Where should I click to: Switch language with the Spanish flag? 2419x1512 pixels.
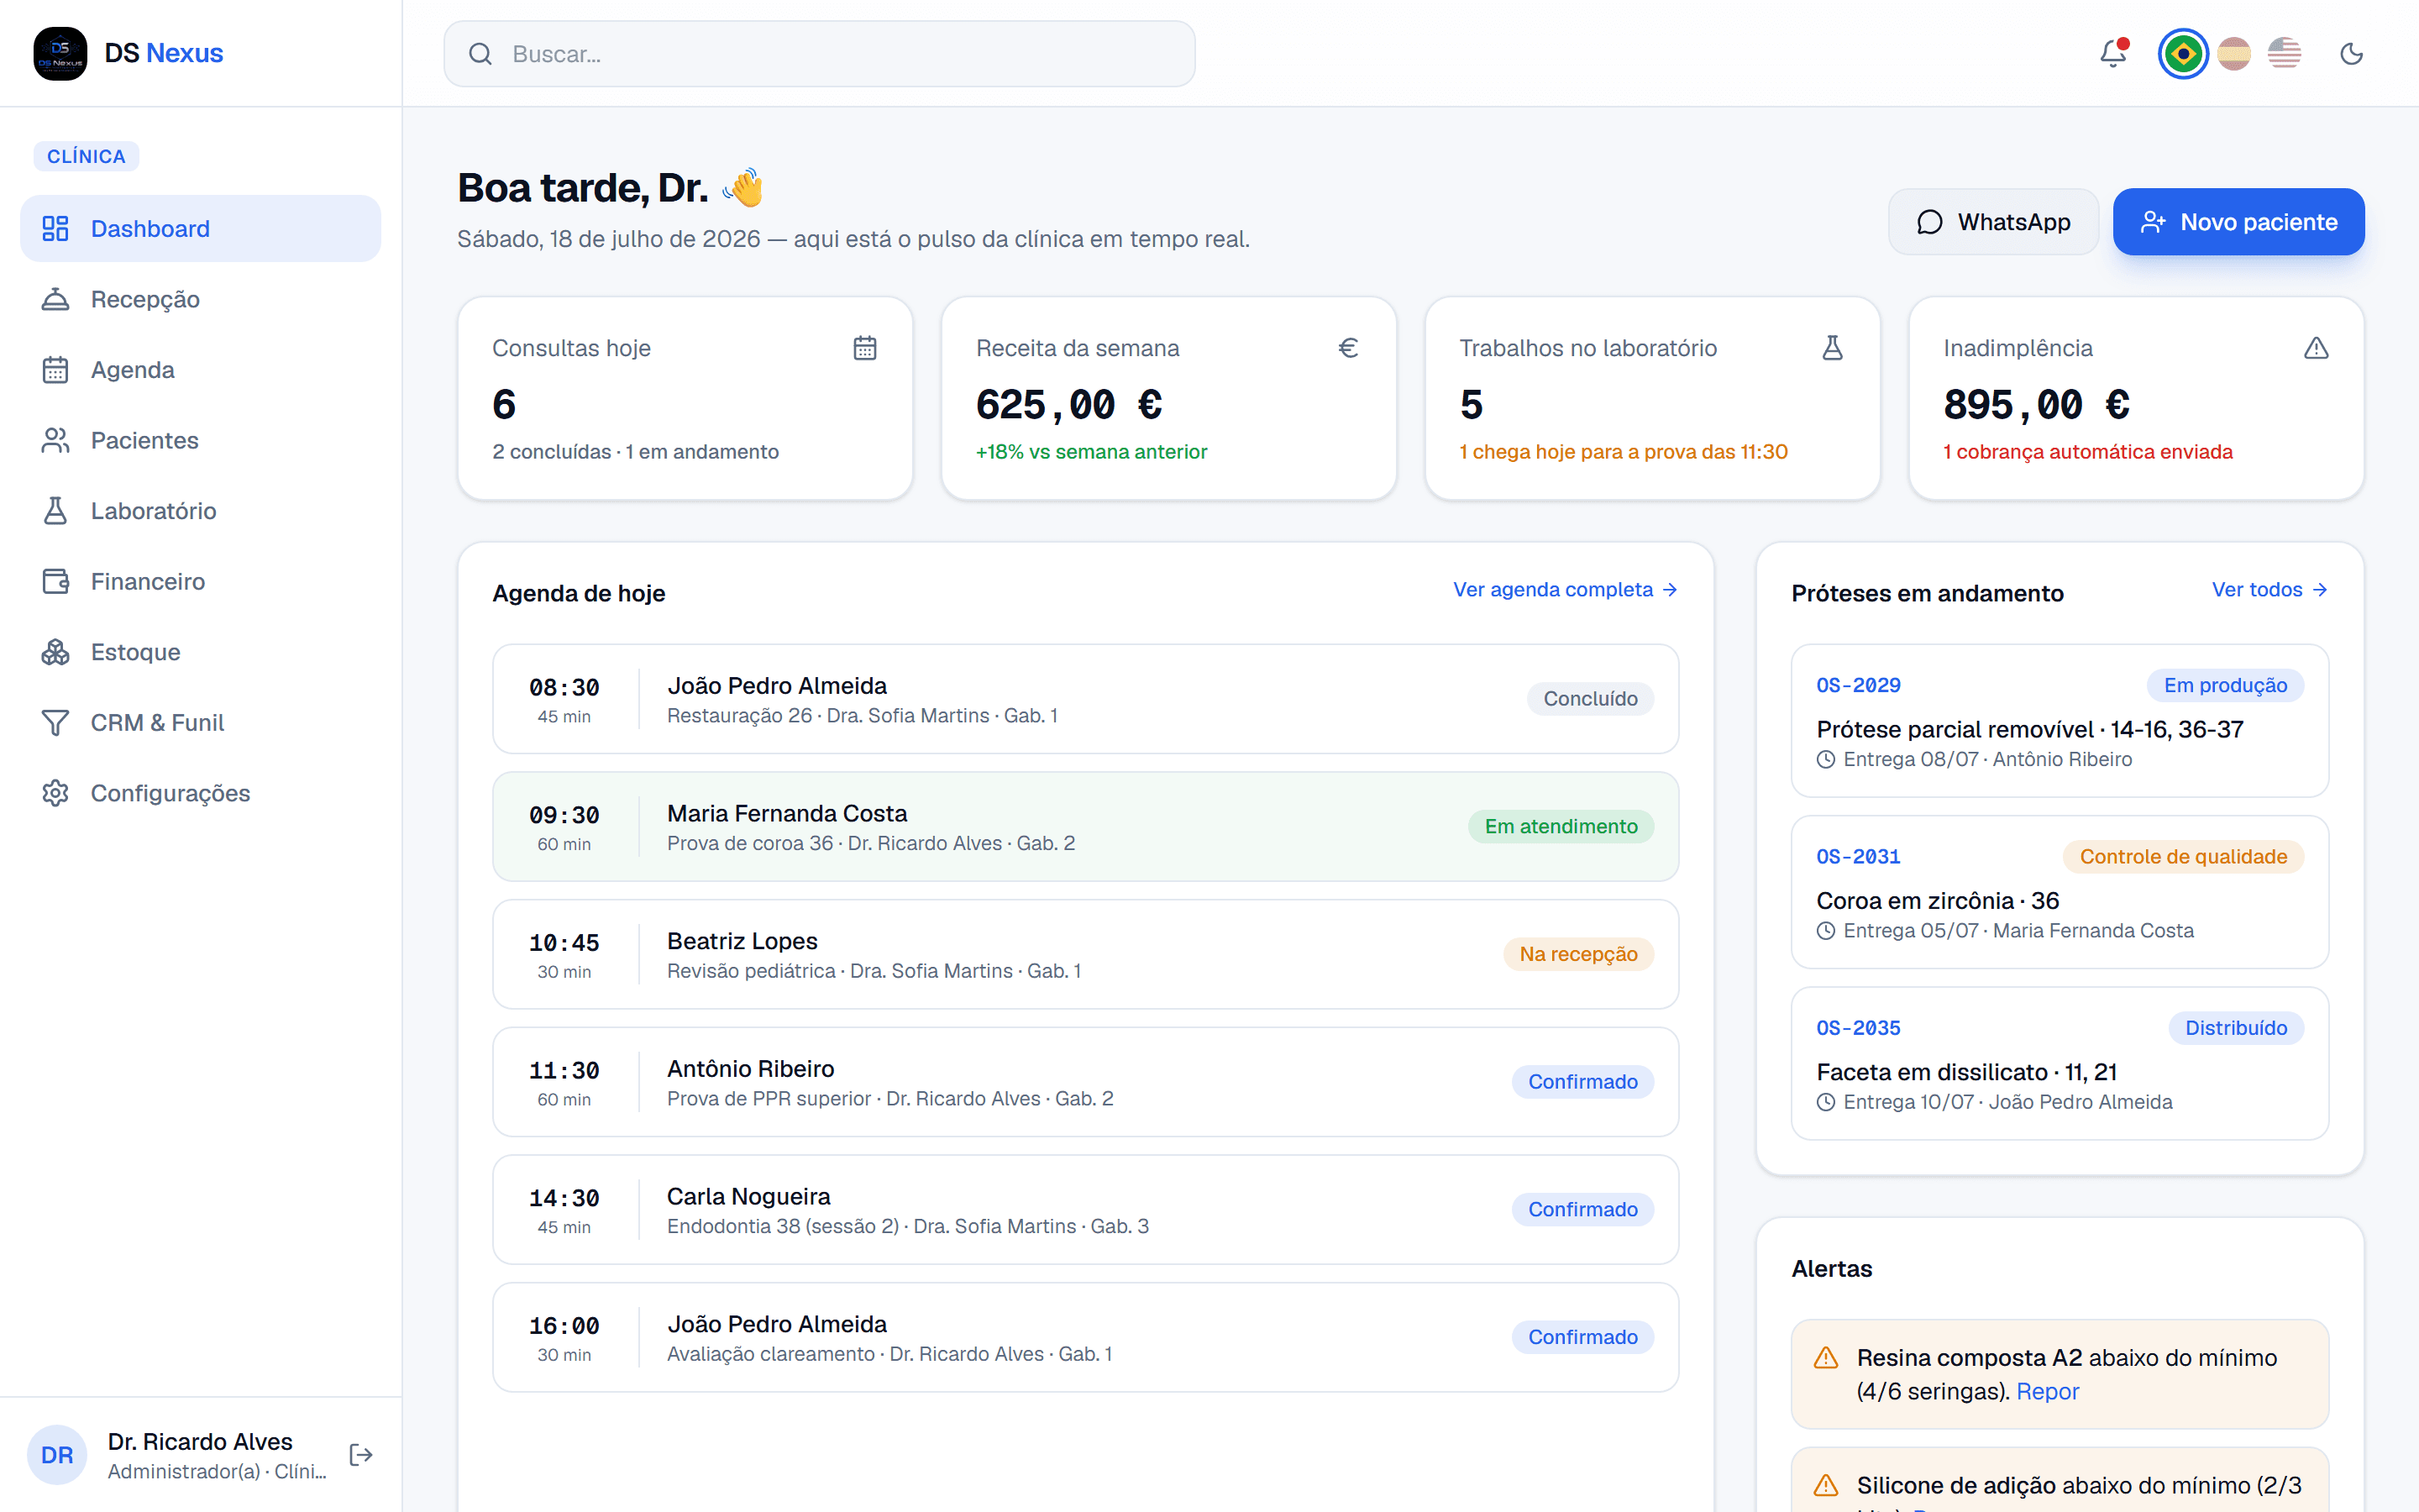click(x=2234, y=53)
